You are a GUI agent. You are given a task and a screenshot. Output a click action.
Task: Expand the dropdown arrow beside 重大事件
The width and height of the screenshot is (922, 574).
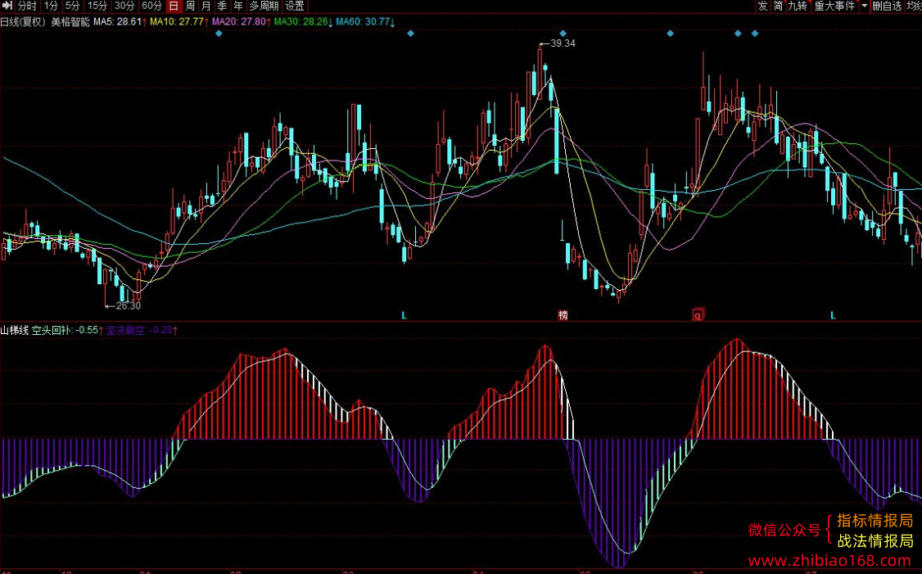tap(864, 6)
